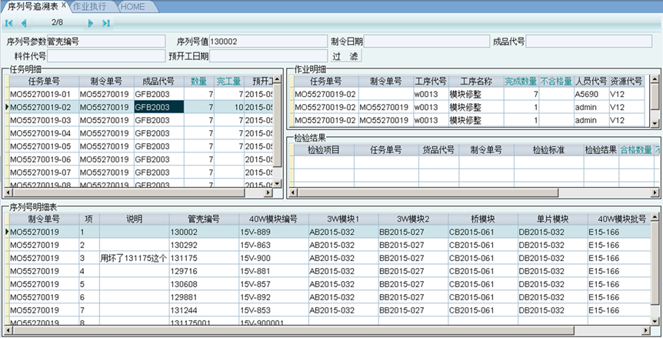
Task: Click the 过滤 filter button
Action: (345, 55)
